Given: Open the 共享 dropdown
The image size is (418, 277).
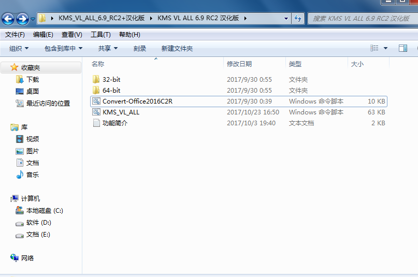Looking at the screenshot, I should pos(108,49).
